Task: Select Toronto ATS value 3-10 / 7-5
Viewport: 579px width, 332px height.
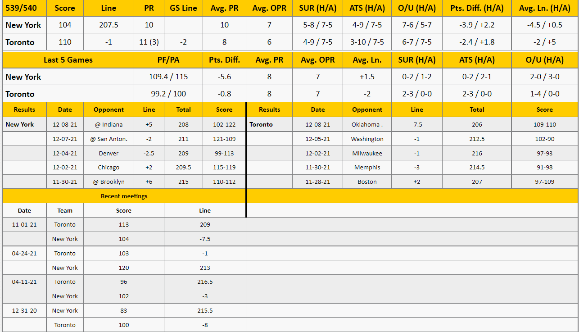Action: coord(367,42)
